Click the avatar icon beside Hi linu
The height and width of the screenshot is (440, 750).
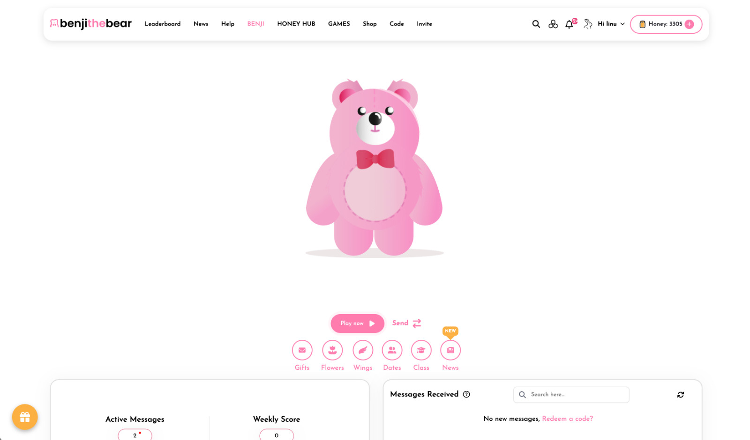[x=588, y=24]
